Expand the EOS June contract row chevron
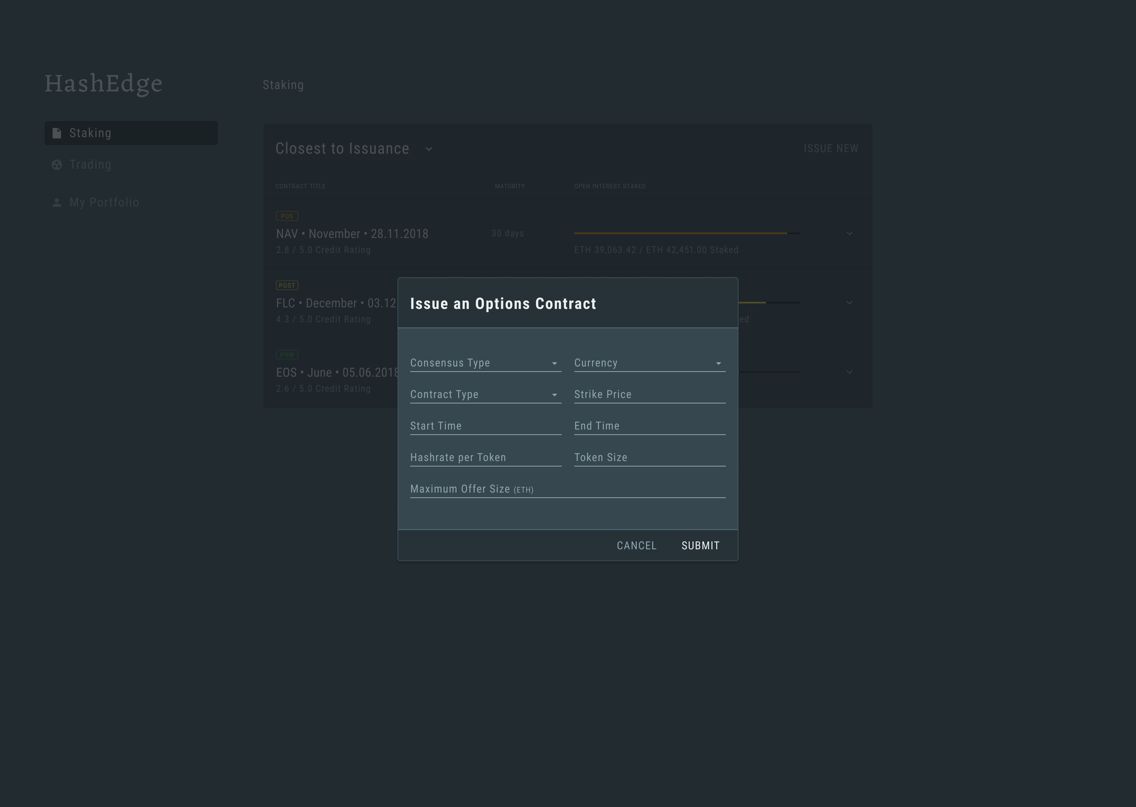 click(850, 372)
